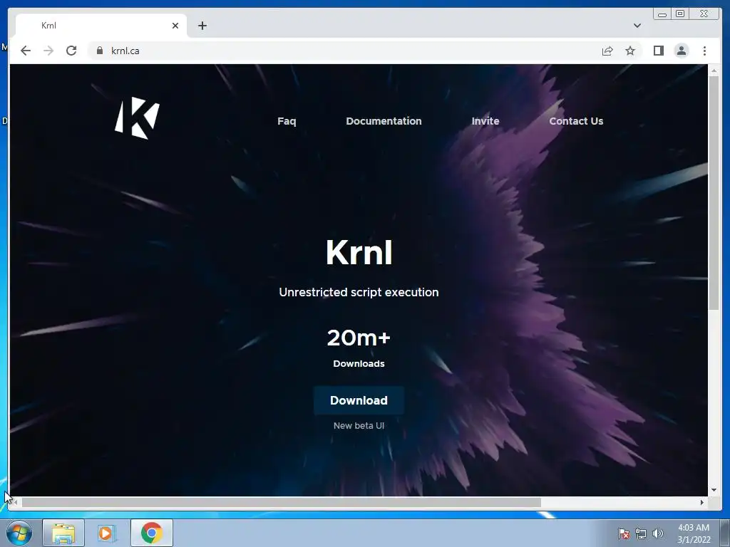The width and height of the screenshot is (730, 547).
Task: Click the browser forward arrow
Action: click(x=48, y=51)
